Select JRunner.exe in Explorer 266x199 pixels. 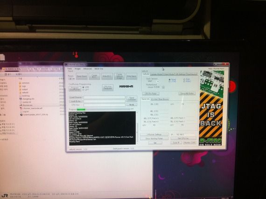click(x=26, y=105)
